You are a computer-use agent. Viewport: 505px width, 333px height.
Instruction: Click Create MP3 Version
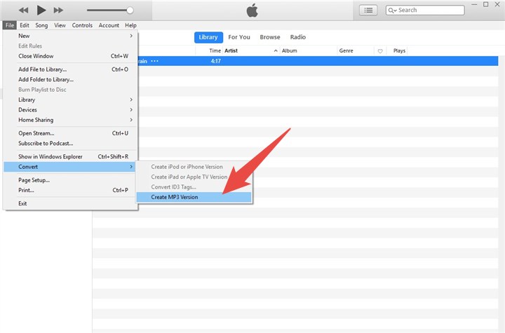(x=194, y=197)
